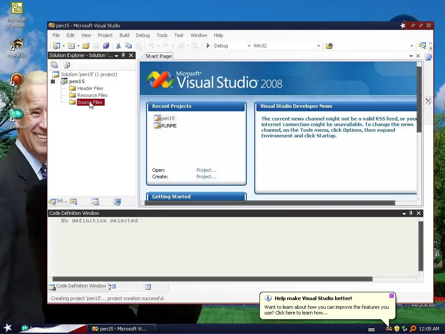Viewport: 445px width, 334px height.
Task: Click Show All Files icon in Solution Explorer
Action: click(66, 65)
